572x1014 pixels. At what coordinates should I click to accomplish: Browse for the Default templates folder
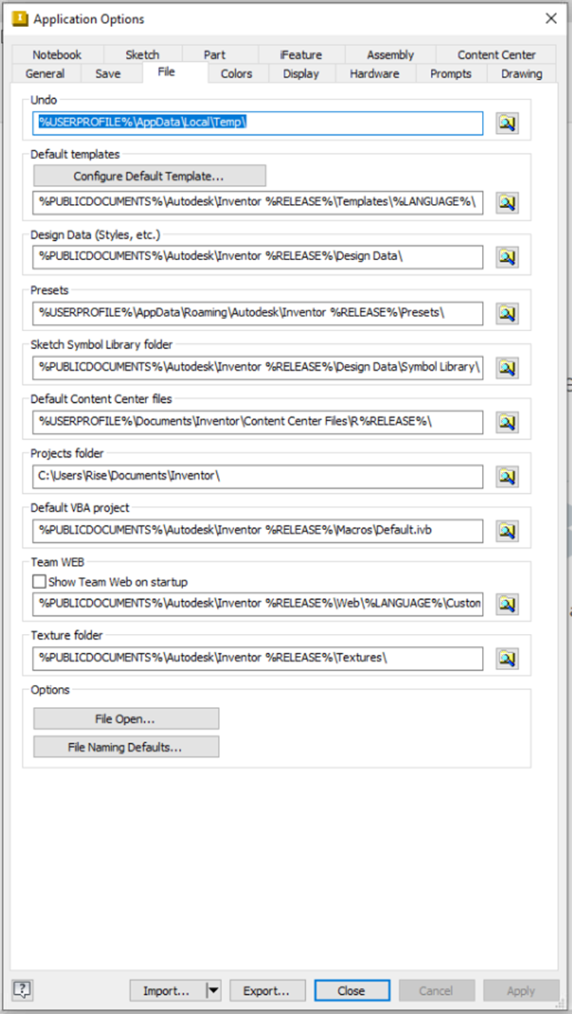(507, 203)
